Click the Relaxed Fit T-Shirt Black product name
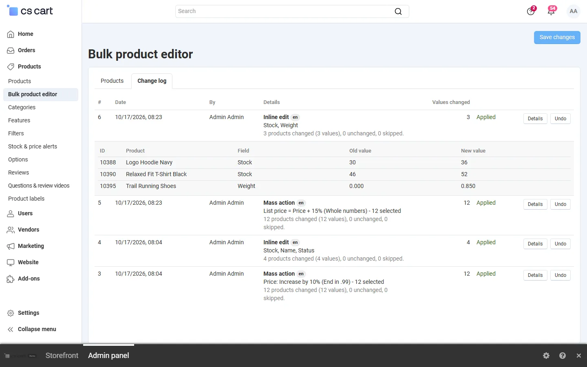The height and width of the screenshot is (367, 587). 156,174
